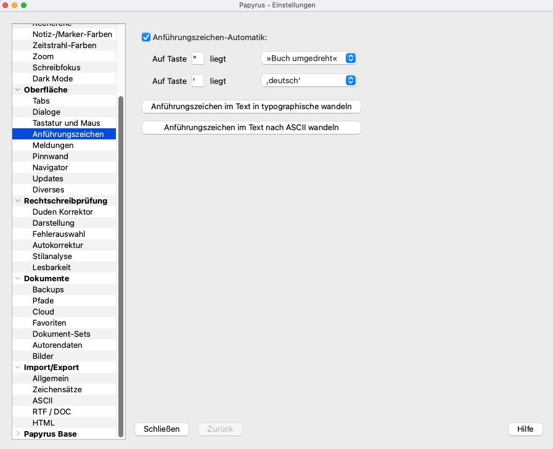
Task: Convert quotes in text to ASCII
Action: tap(251, 127)
